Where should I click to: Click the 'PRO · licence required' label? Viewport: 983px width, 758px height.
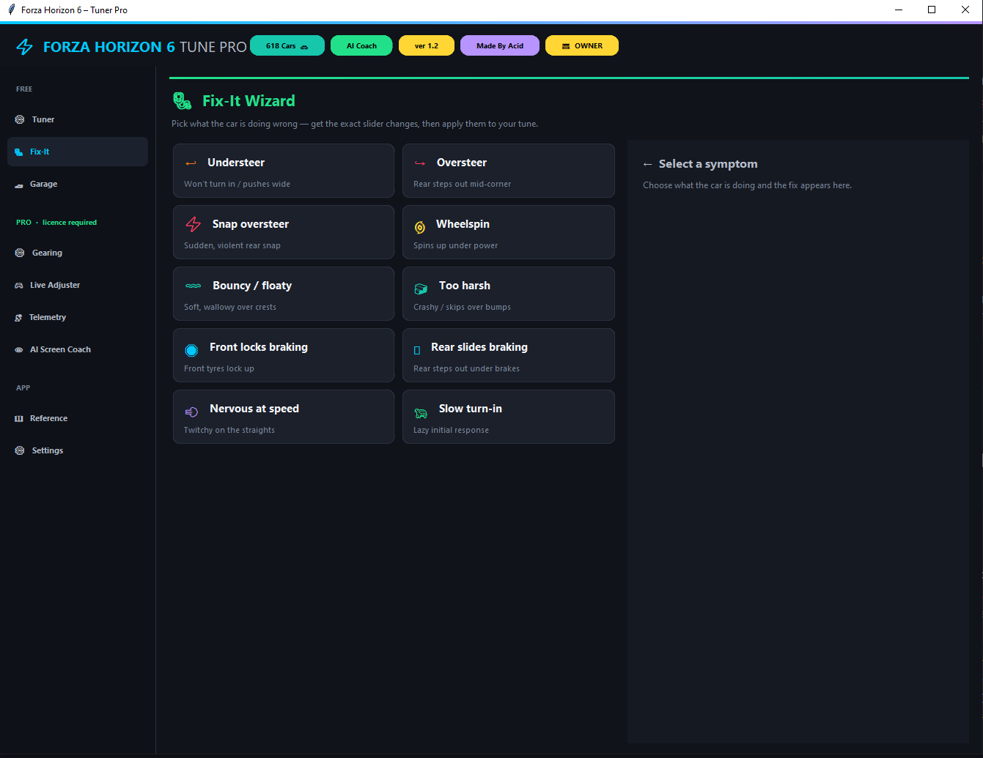coord(56,223)
